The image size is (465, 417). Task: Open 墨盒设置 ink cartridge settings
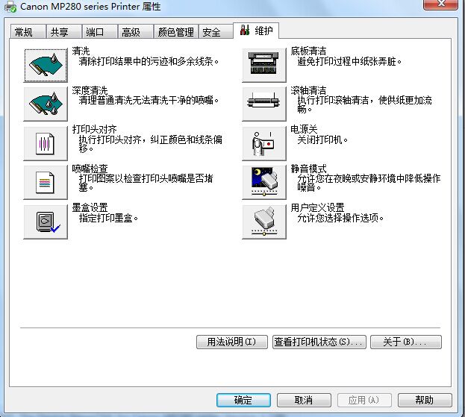coord(46,222)
